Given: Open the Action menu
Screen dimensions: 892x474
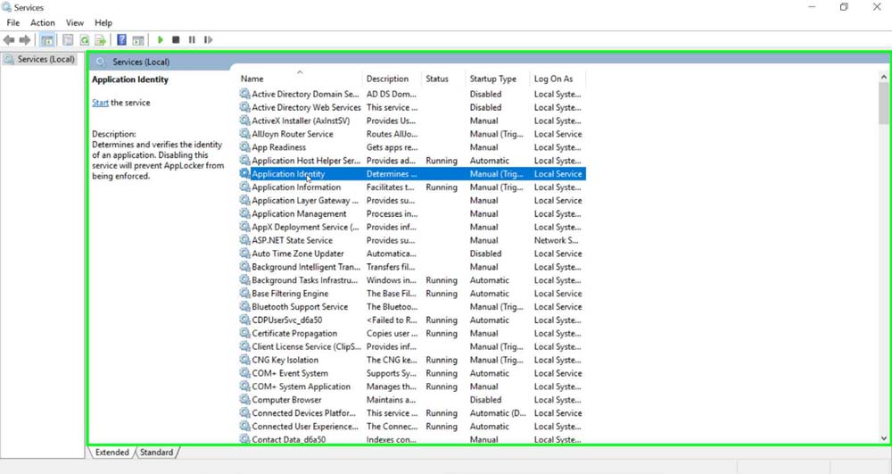Looking at the screenshot, I should tap(42, 22).
